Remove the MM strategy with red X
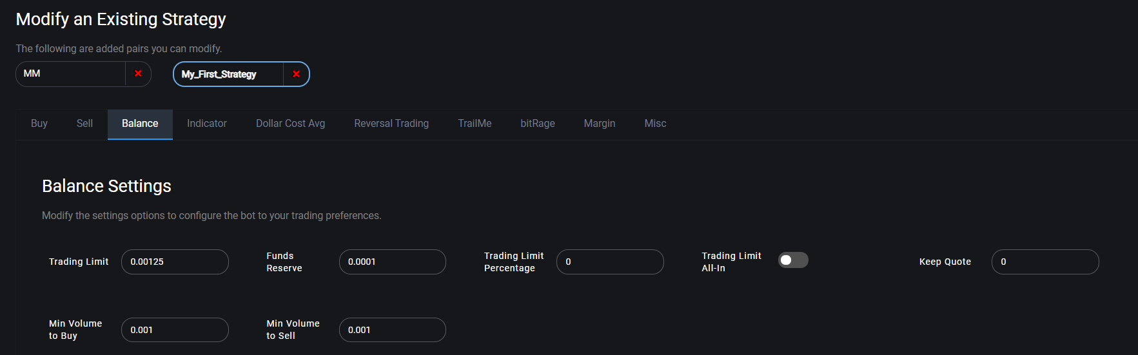Image resolution: width=1138 pixels, height=355 pixels. click(x=138, y=73)
